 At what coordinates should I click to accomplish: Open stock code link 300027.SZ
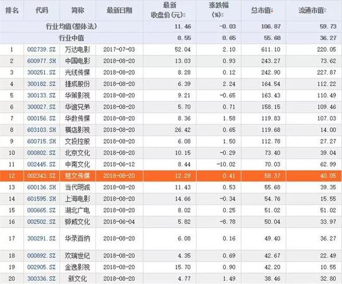[42, 107]
